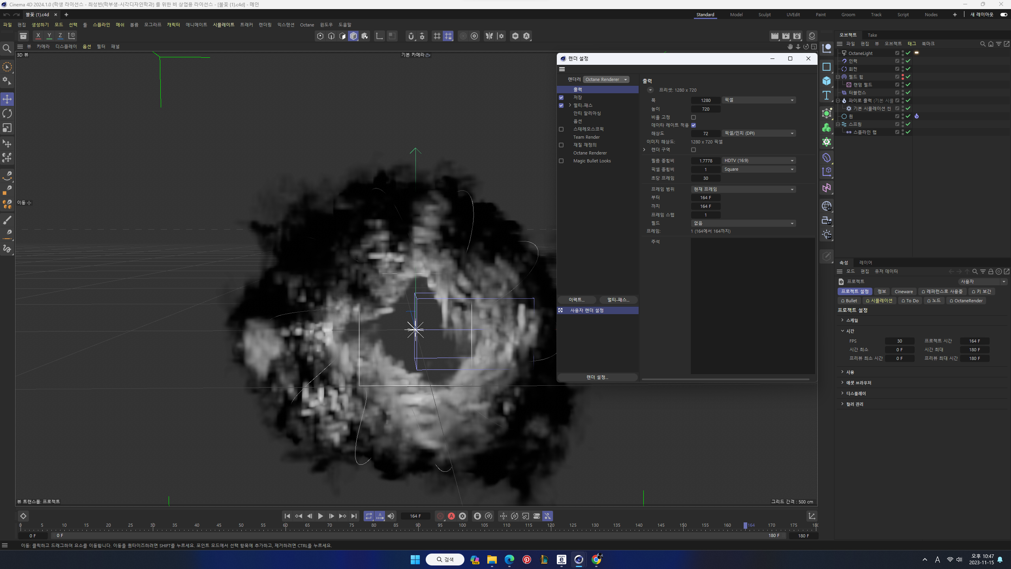Click the 폭 width input field
Screen dimensions: 1011x569
coord(705,100)
